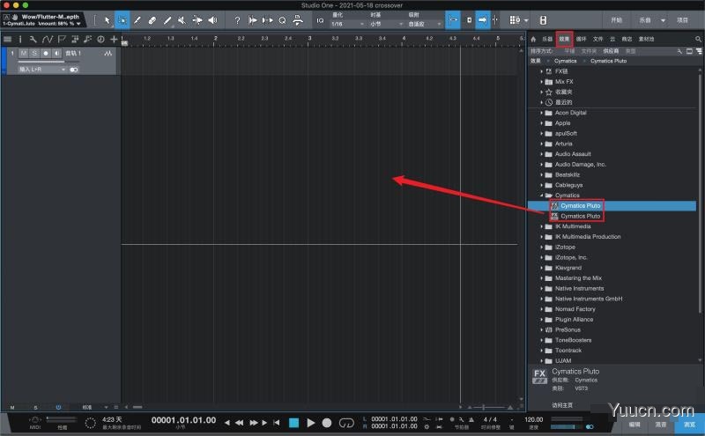The width and height of the screenshot is (705, 436).
Task: Select the highlighted Cymatics Pluto entry
Action: click(x=612, y=206)
